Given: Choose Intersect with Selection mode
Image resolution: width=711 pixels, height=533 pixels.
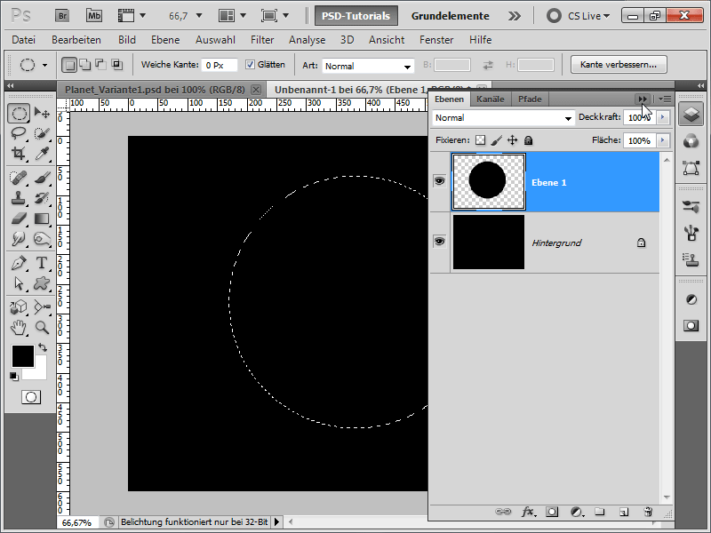Looking at the screenshot, I should click(117, 65).
